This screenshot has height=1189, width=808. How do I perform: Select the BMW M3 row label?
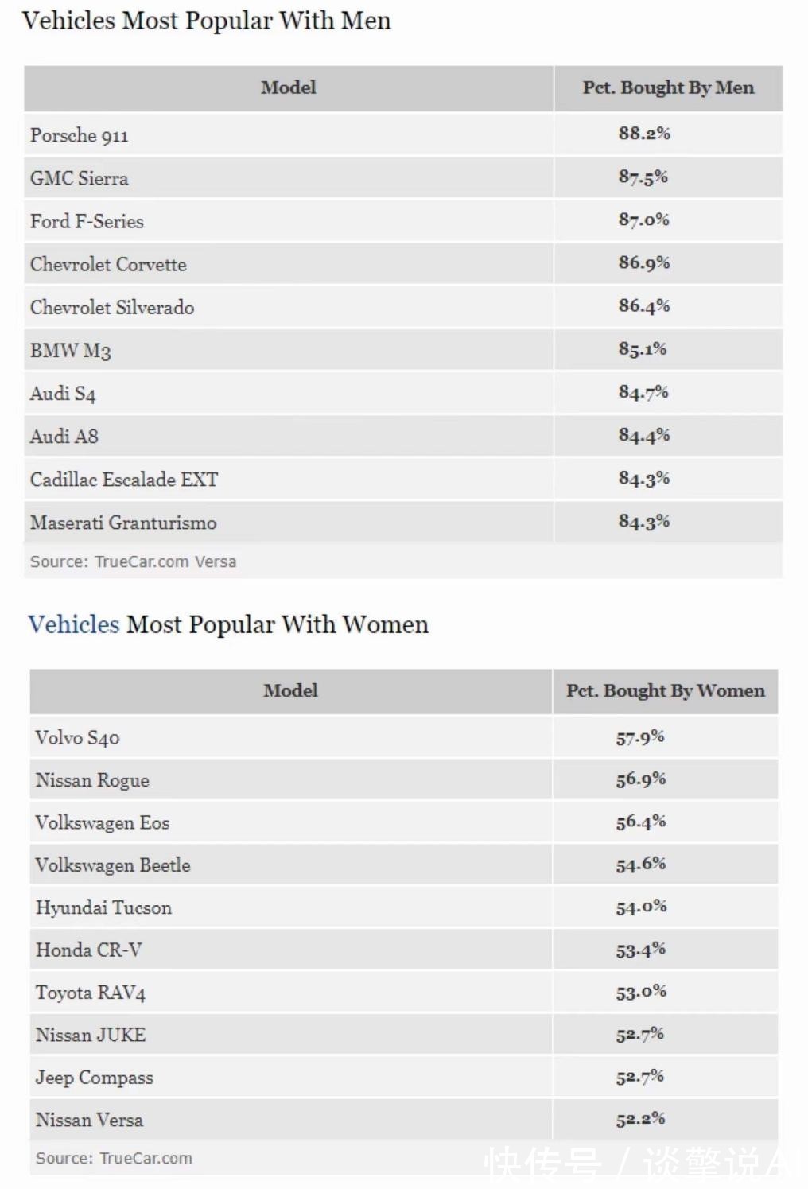(70, 350)
